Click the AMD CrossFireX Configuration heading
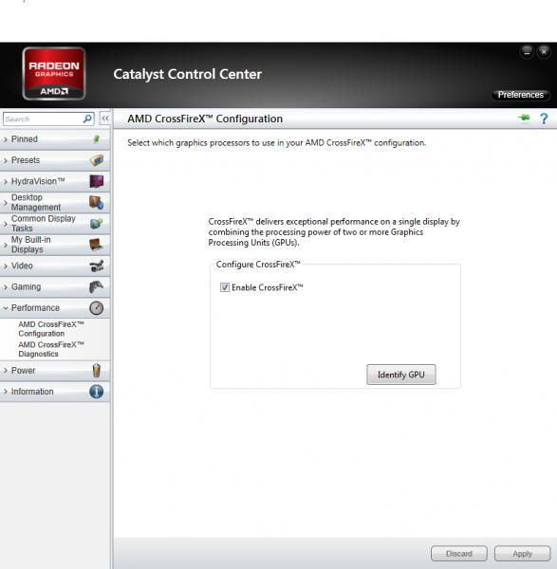557x569 pixels. [x=205, y=119]
